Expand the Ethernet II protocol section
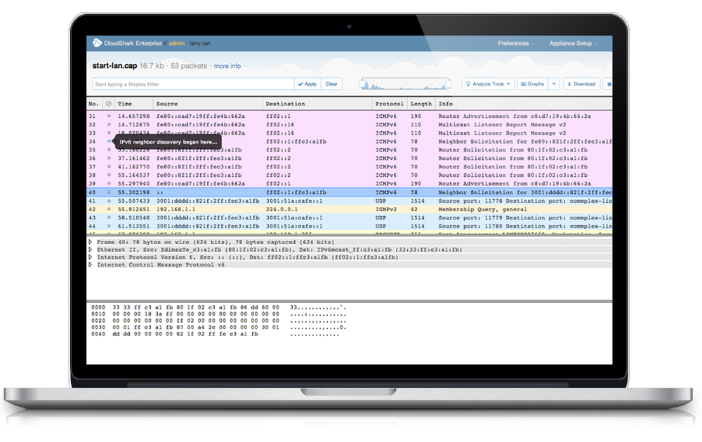This screenshot has width=702, height=442. click(x=90, y=250)
